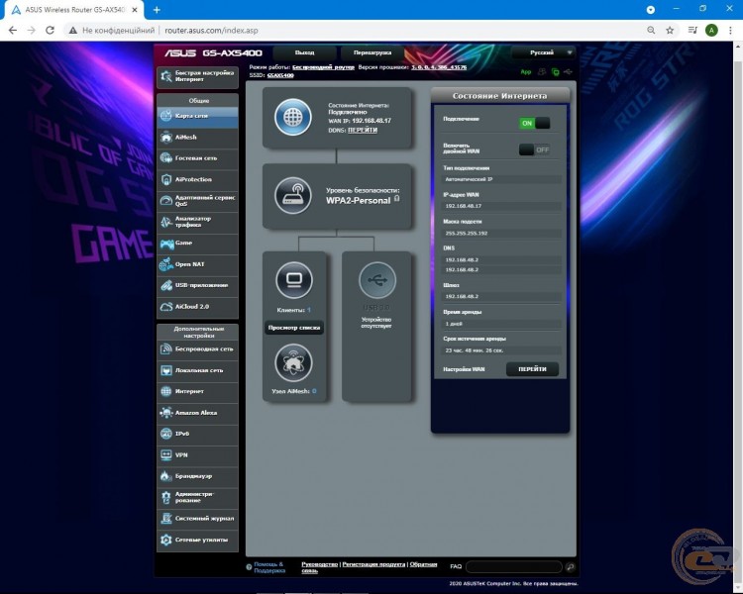Open the Chrome profile avatar
This screenshot has height=594, width=743.
[x=711, y=31]
